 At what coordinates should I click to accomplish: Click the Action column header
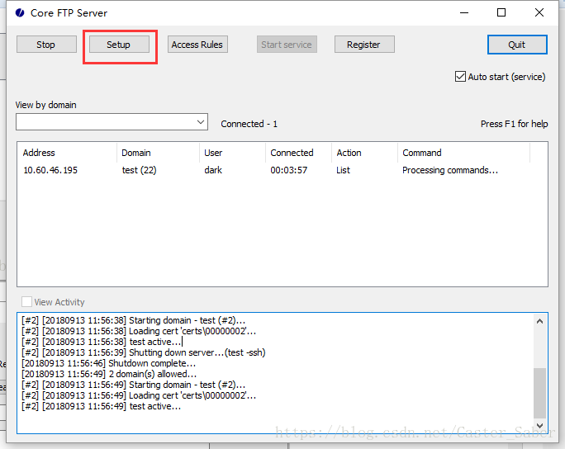coord(364,153)
